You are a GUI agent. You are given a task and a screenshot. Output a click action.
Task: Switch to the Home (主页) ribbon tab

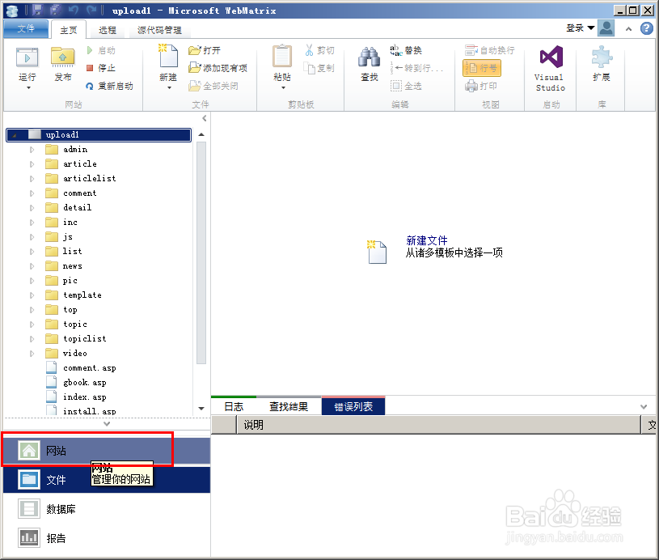(x=69, y=30)
